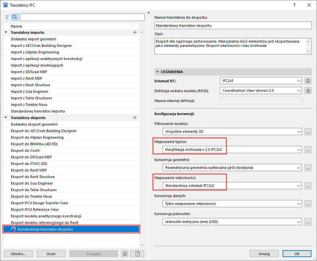Open Schemat IFC dropdown
This screenshot has width=317, height=261.
[261, 81]
